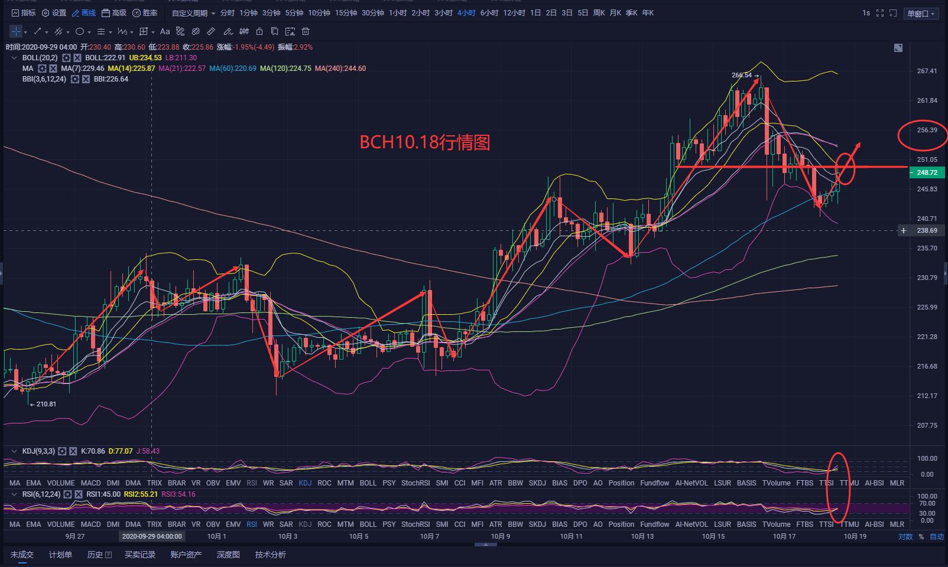Viewport: 948px width, 567px height.
Task: Expand crosshair tool options arrow
Action: pyautogui.click(x=26, y=32)
